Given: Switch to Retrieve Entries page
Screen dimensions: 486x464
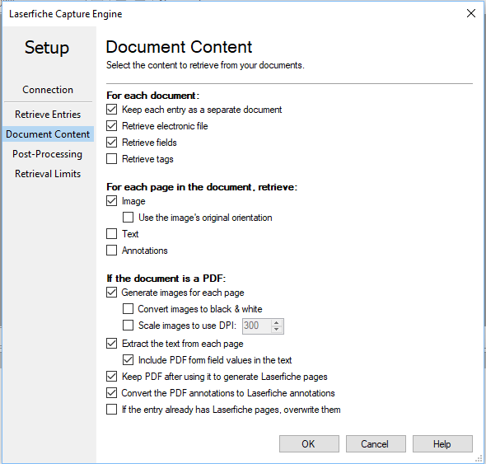Looking at the screenshot, I should [48, 115].
